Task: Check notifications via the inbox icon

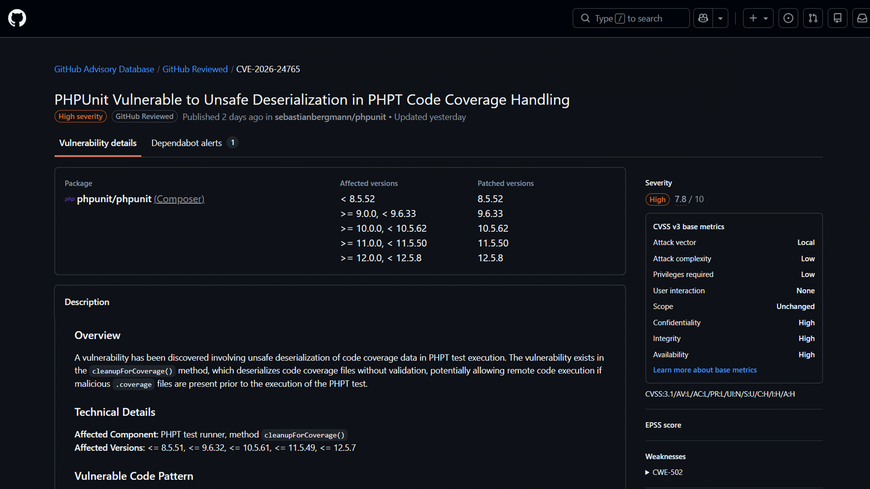Action: (862, 18)
